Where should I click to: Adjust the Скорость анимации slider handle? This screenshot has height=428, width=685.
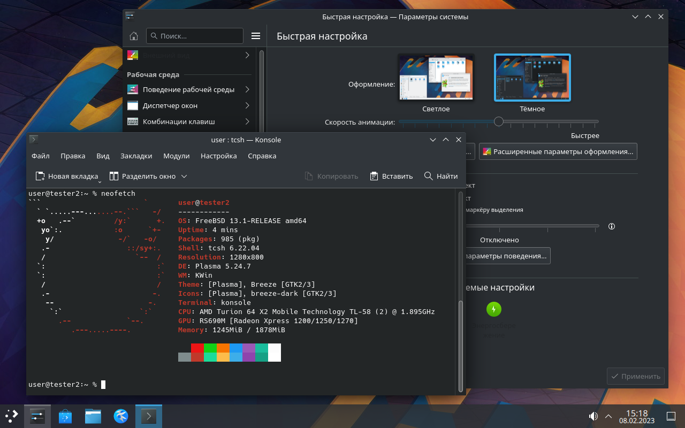499,121
